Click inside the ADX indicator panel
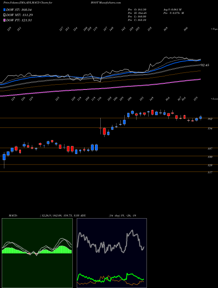Screen dimensions: 218x288 point(112,253)
